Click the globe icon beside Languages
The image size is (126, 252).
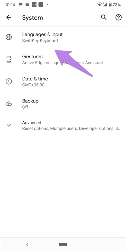point(9,37)
